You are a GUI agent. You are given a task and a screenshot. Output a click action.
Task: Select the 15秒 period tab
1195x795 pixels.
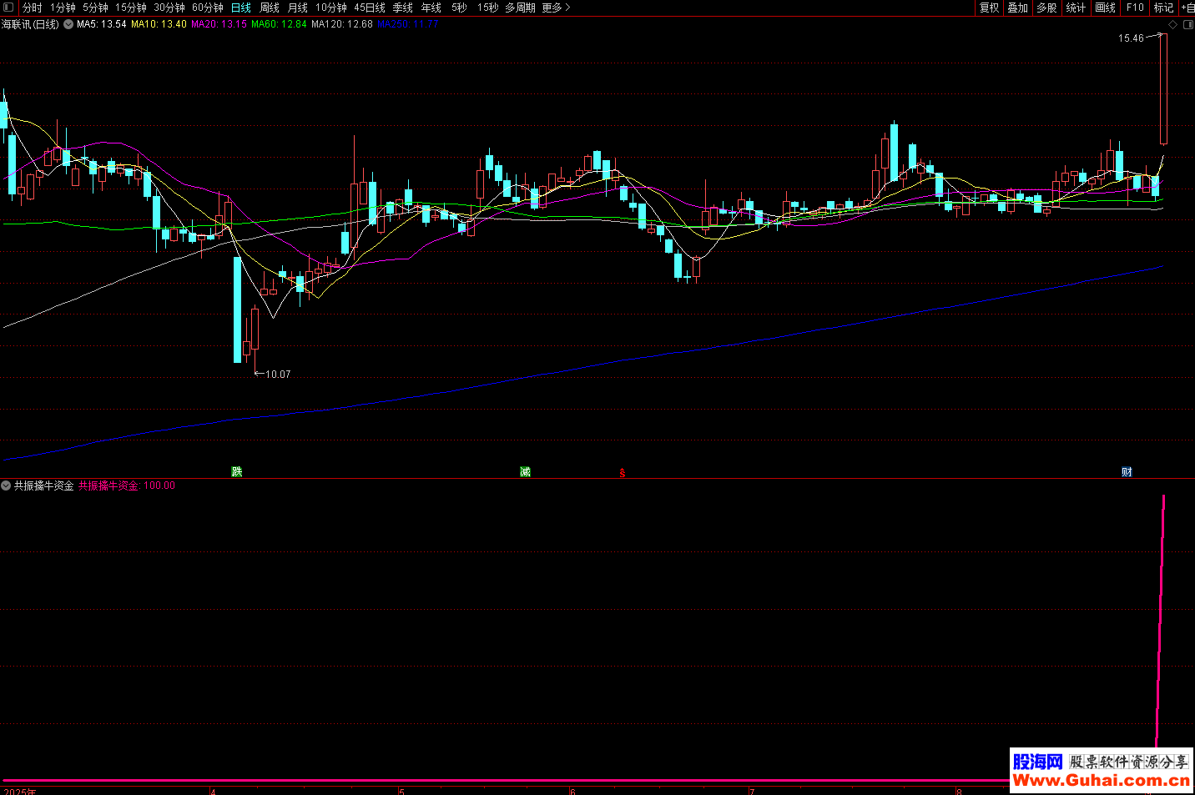coord(488,8)
